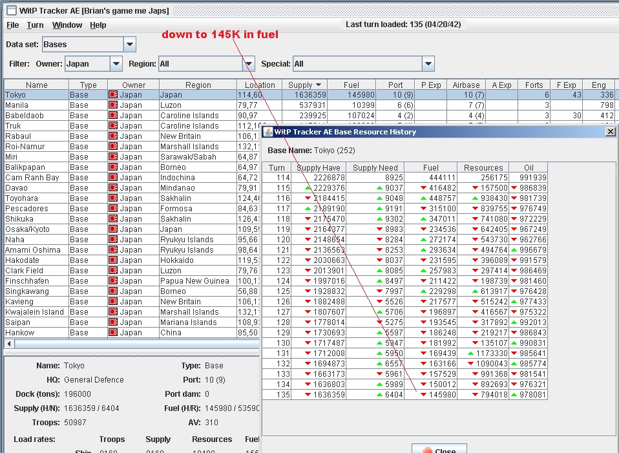619x453 pixels.
Task: Click the Forts column header
Action: pyautogui.click(x=534, y=85)
